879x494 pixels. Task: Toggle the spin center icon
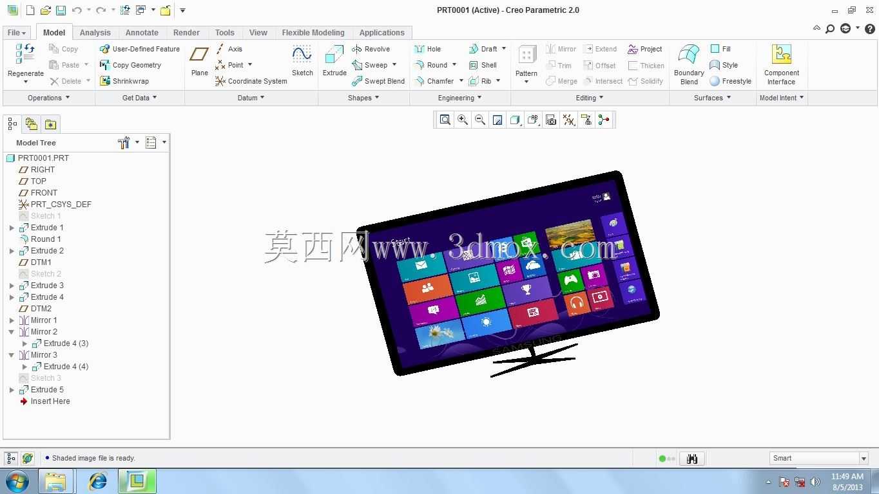[604, 120]
